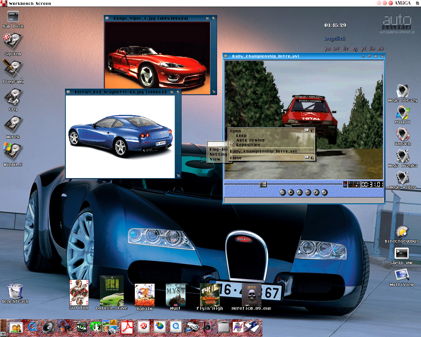
Task: Launch the Flyin'High game icon
Action: (x=210, y=295)
